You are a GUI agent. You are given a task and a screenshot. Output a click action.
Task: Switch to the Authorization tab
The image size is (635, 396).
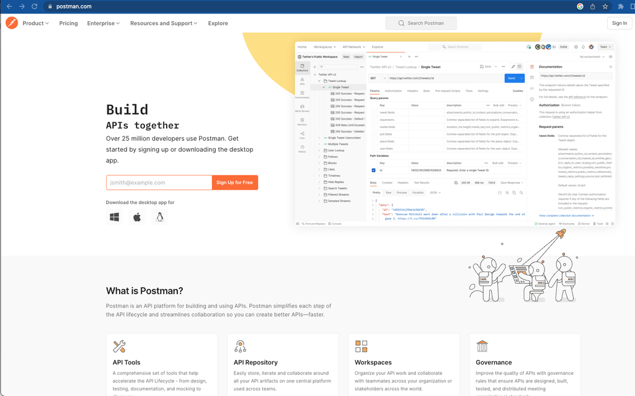tap(393, 91)
